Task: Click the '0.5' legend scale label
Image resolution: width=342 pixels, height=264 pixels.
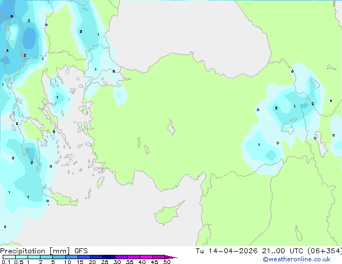Action: tap(19, 262)
